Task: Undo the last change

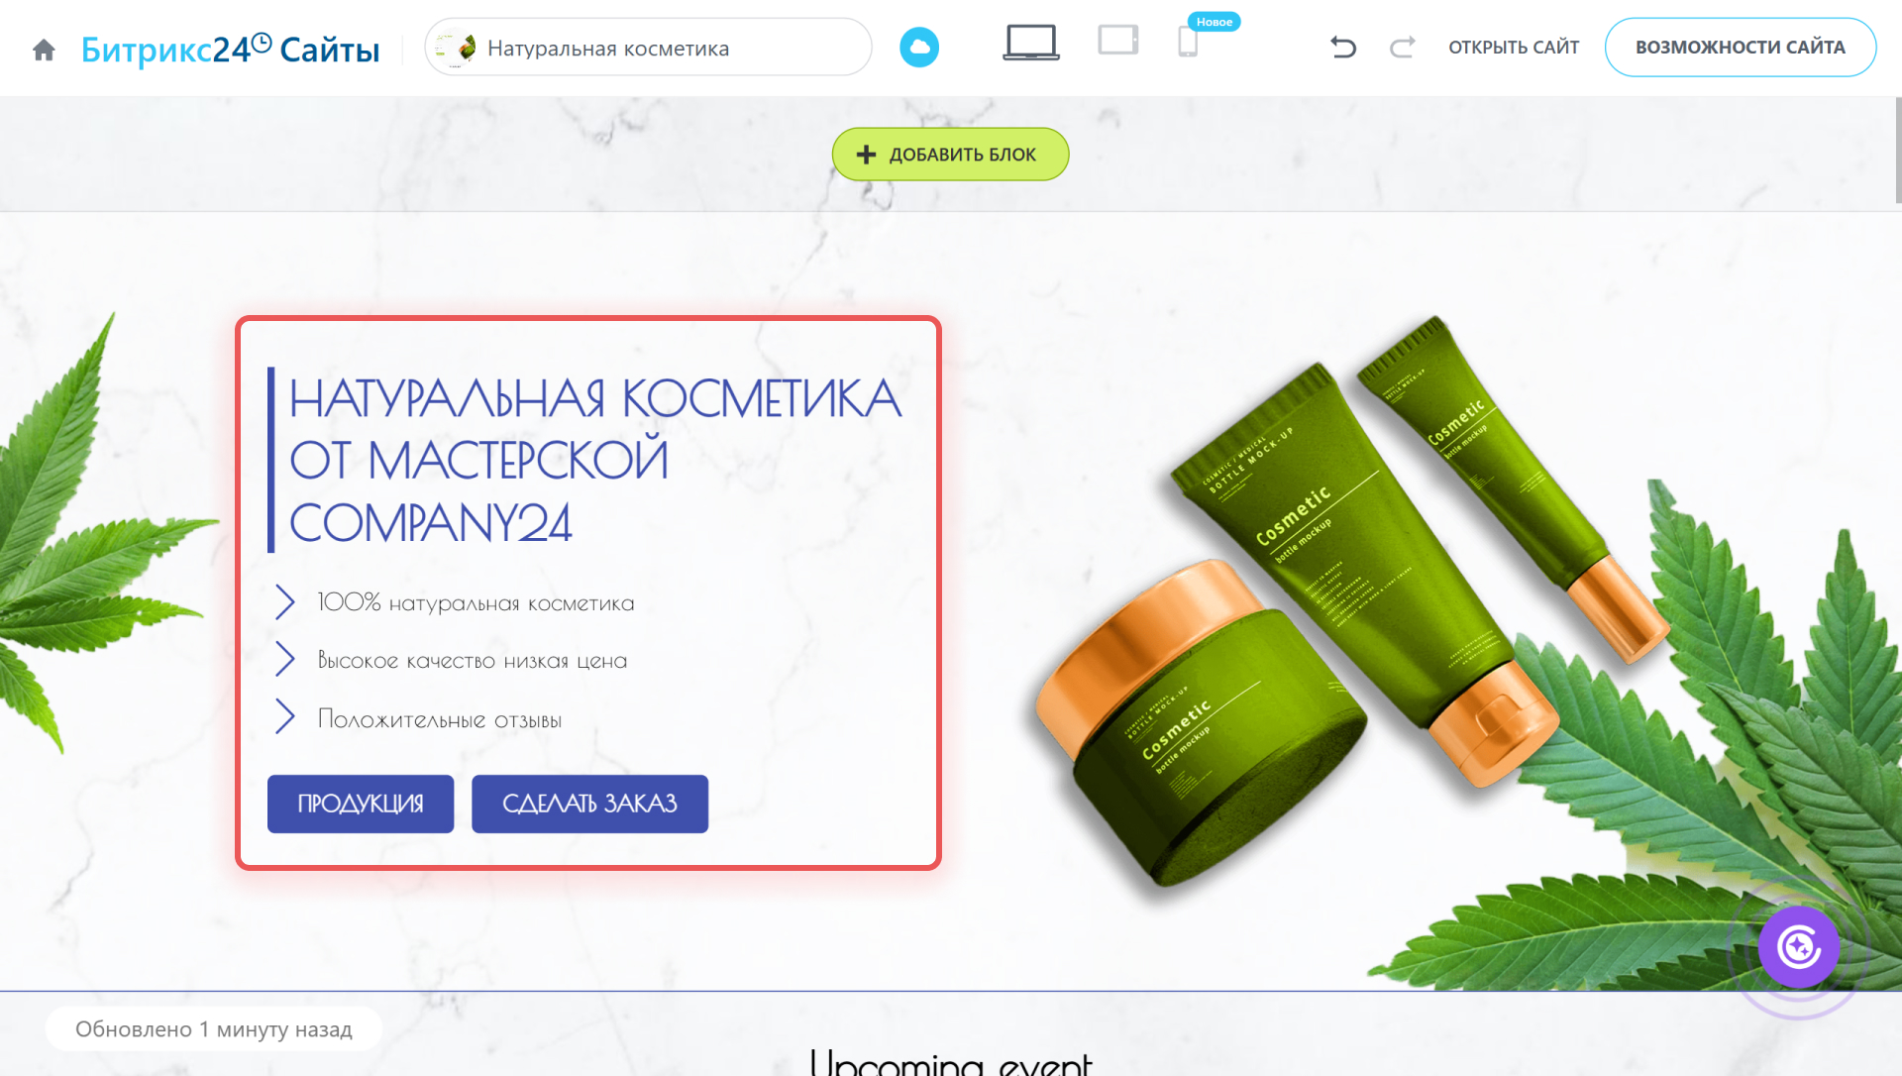Action: click(1343, 47)
